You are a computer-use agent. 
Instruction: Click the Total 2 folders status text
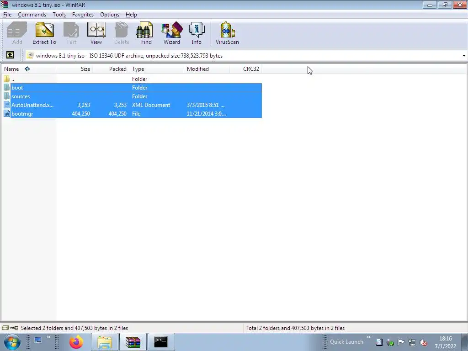[x=295, y=328]
